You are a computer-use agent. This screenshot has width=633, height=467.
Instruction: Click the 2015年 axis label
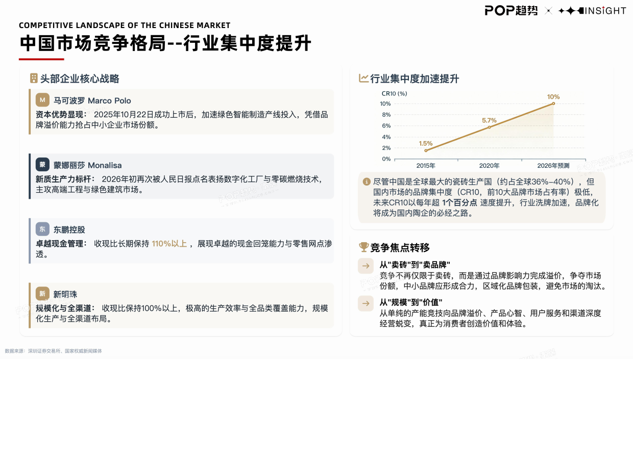(426, 166)
